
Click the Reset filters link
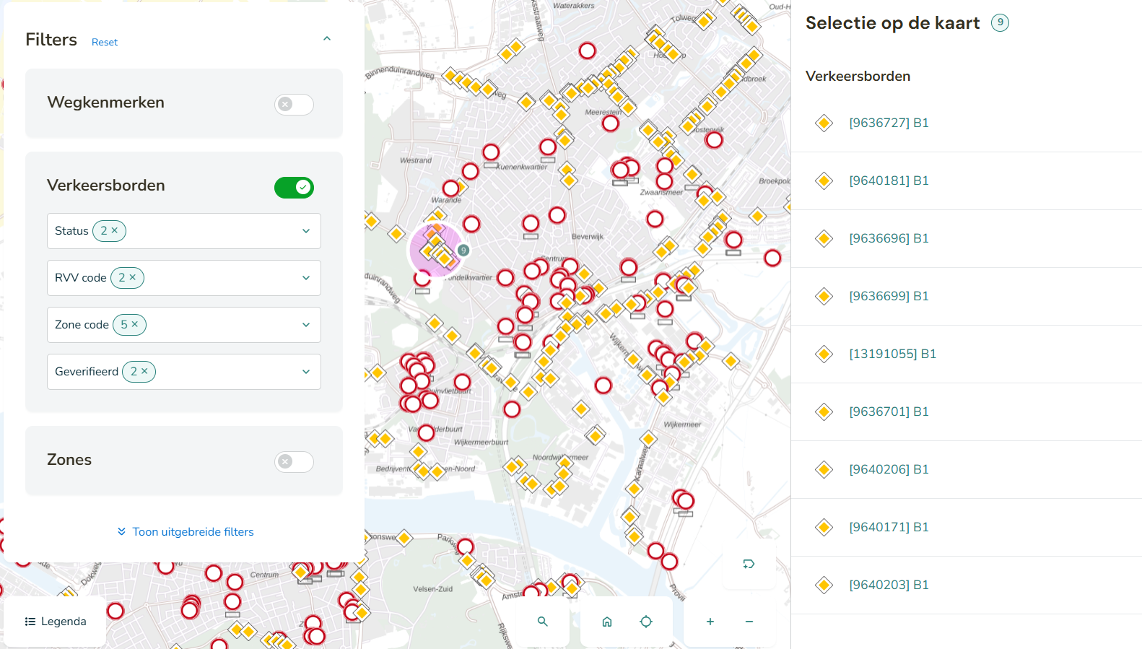(105, 43)
